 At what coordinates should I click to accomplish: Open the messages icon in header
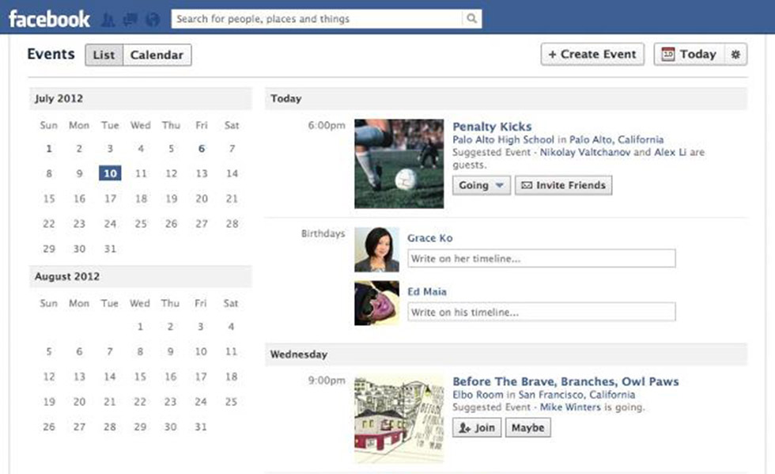[x=130, y=19]
